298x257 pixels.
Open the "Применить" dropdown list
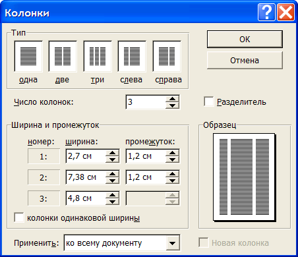point(173,243)
